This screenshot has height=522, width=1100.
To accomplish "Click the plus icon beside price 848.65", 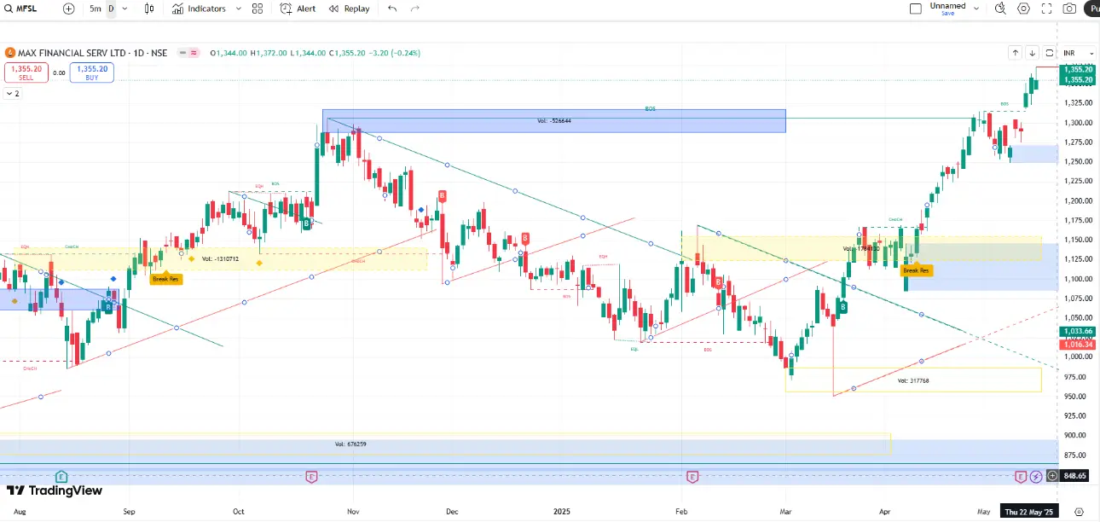I will pos(1052,476).
